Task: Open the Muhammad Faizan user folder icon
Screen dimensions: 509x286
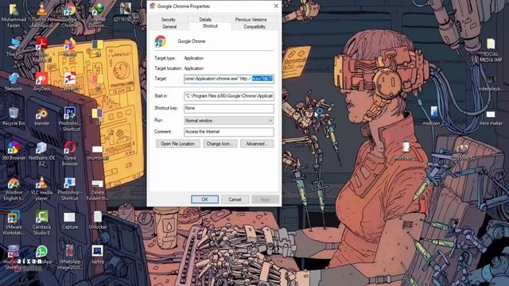Action: 14,15
